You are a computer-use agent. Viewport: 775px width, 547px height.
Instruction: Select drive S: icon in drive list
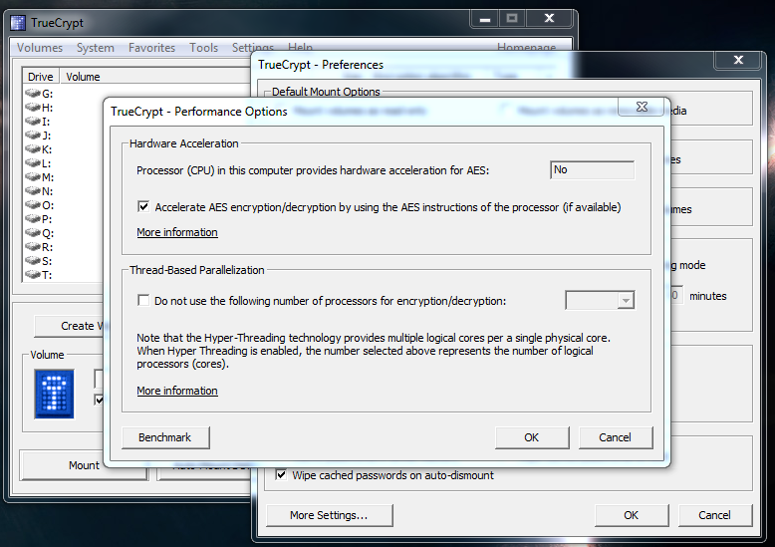tap(33, 260)
